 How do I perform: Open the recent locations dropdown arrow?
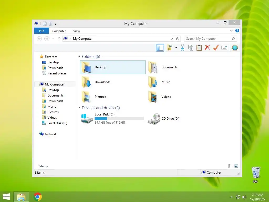(53, 39)
